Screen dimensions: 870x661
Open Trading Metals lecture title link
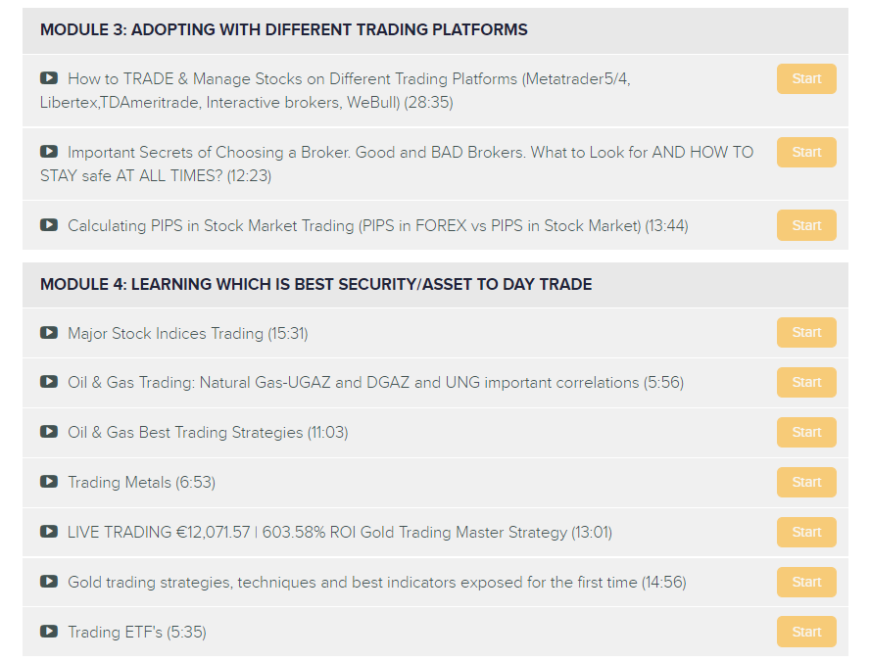[141, 482]
